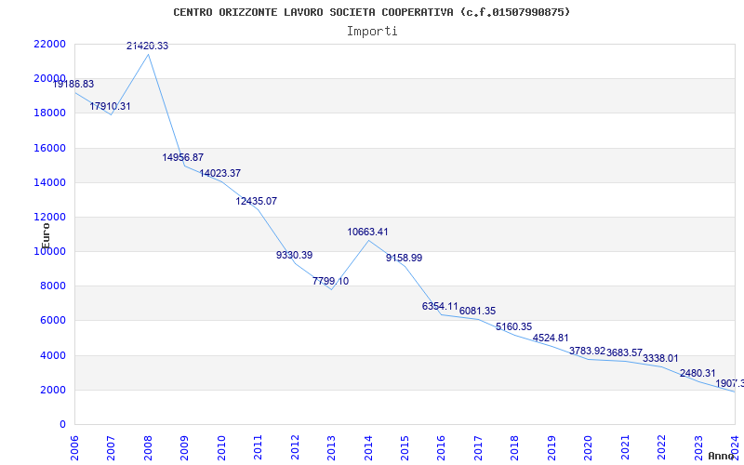Click the Importi subtitle
The image size is (744, 465).
tap(372, 32)
